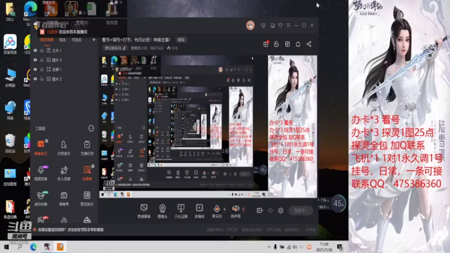Click the message icon in title bar
Viewport: 450px width, 253px height.
[x=263, y=25]
